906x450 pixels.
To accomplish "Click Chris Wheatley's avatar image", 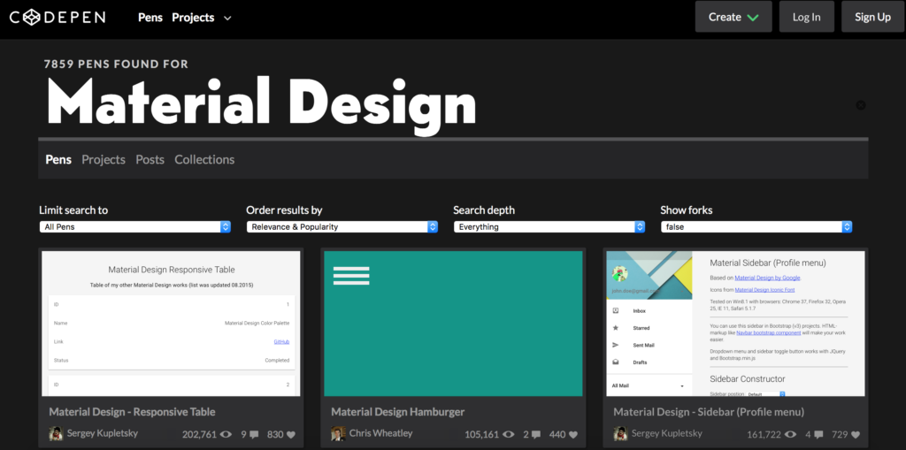I will pos(338,433).
